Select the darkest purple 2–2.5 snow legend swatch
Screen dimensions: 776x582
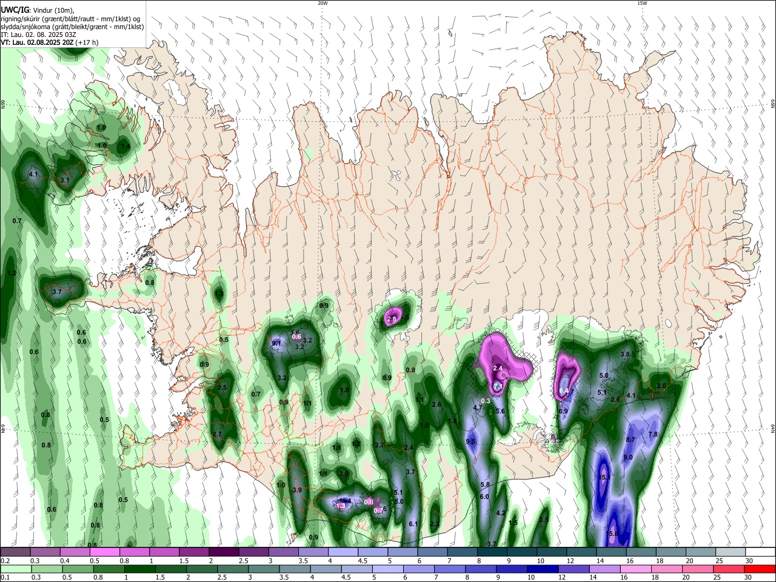224,552
